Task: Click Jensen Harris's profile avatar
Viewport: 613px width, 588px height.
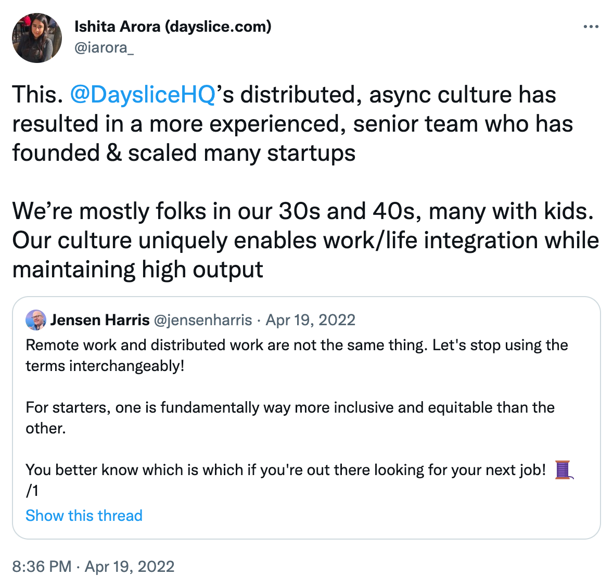Action: coord(35,319)
